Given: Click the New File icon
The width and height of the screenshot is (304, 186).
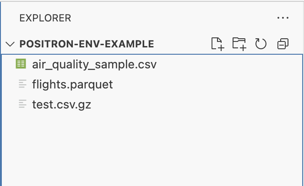Looking at the screenshot, I should click(x=217, y=44).
